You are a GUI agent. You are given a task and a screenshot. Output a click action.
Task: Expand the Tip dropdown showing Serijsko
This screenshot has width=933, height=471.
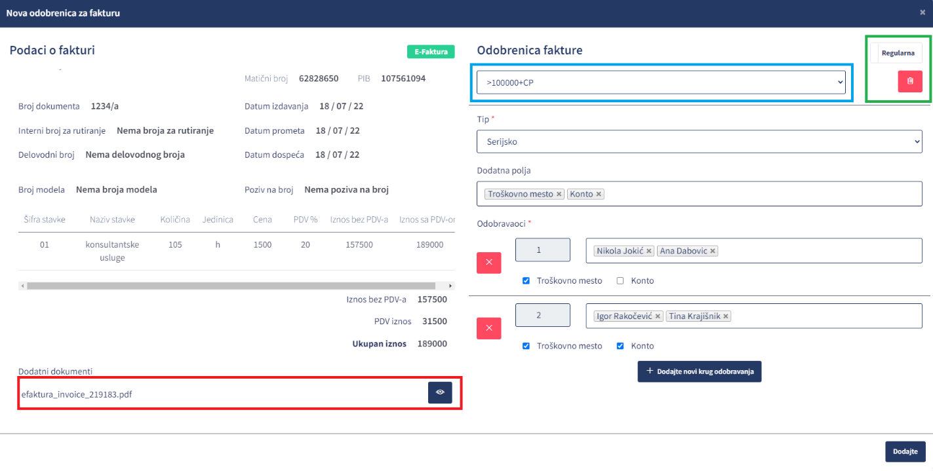coord(699,141)
